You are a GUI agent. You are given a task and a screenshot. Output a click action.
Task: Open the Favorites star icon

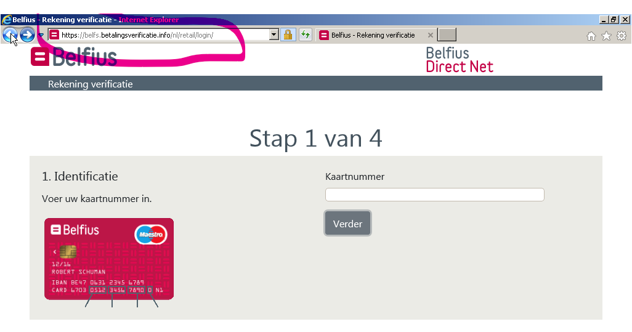tap(606, 36)
